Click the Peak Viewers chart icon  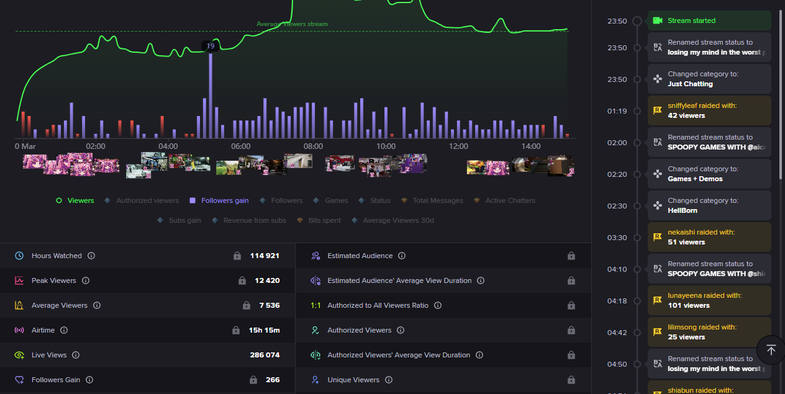(19, 280)
